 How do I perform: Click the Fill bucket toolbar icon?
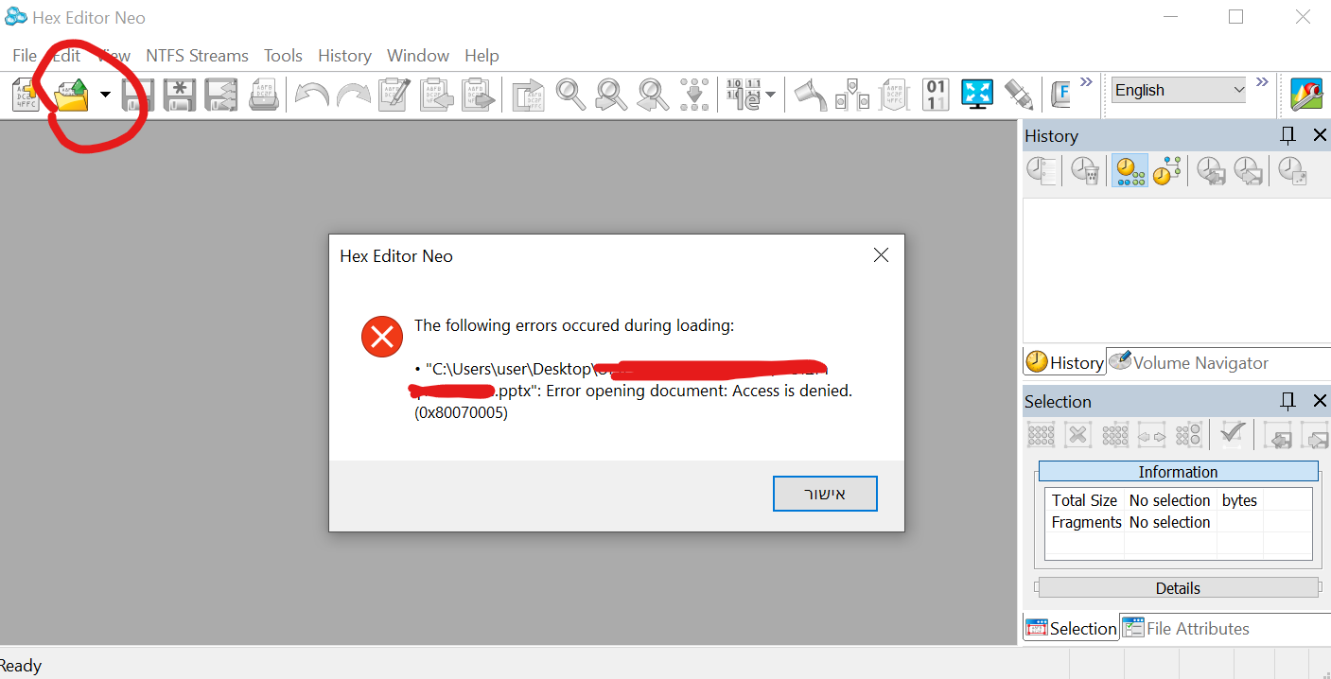click(x=810, y=95)
